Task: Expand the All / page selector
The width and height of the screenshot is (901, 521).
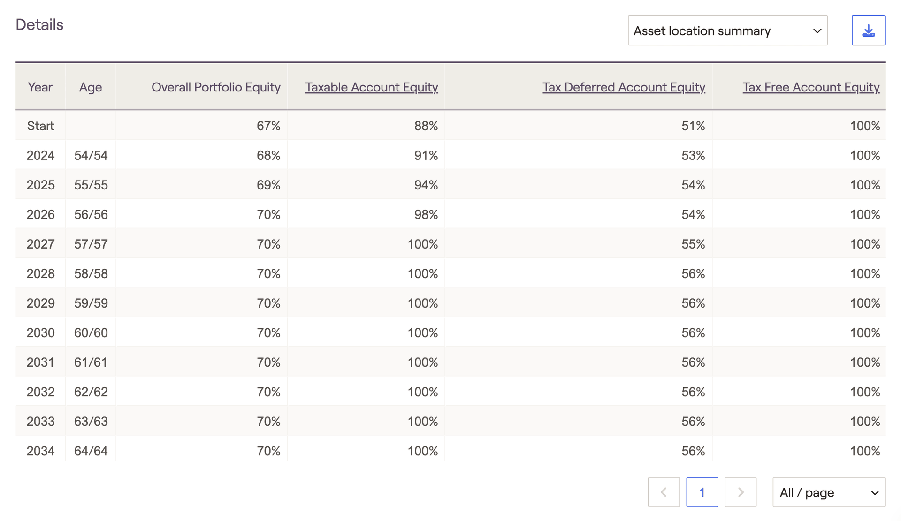Action: 828,492
